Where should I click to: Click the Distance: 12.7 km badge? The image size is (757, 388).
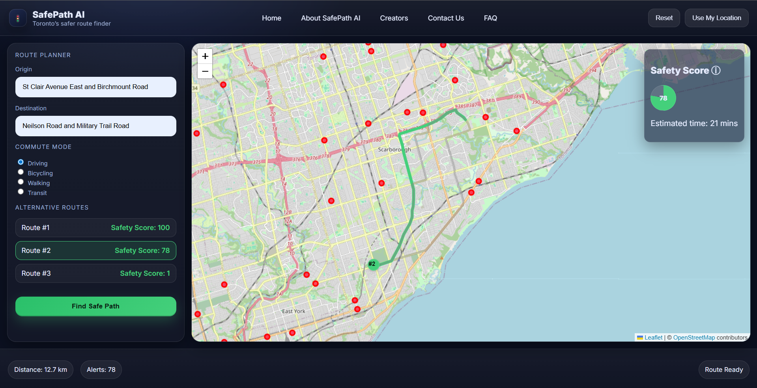pyautogui.click(x=41, y=370)
